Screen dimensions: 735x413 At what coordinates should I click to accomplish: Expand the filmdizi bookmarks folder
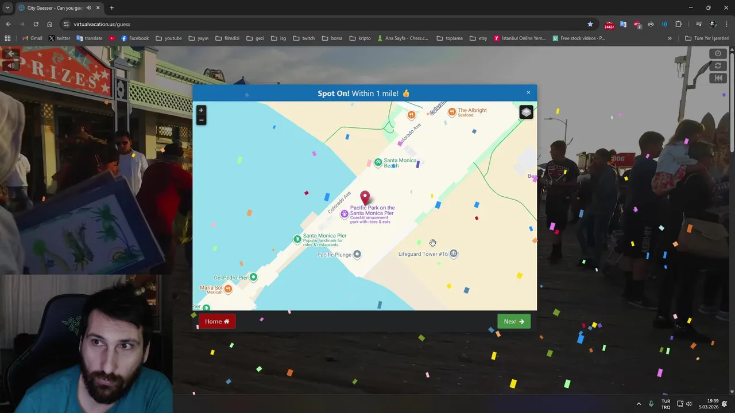[x=227, y=38]
